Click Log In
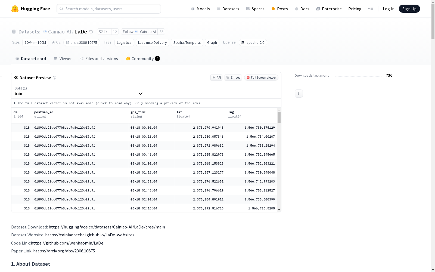 tap(389, 9)
